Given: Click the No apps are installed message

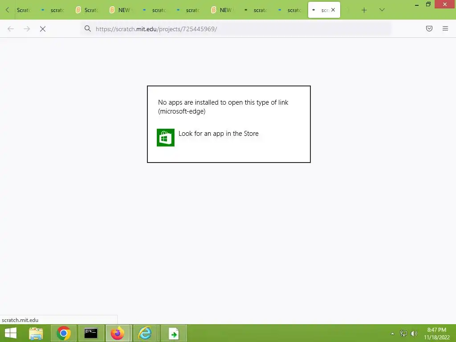Looking at the screenshot, I should coord(223,107).
